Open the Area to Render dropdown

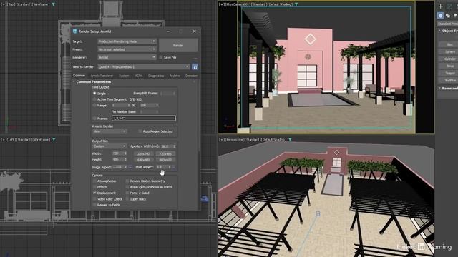coord(109,131)
